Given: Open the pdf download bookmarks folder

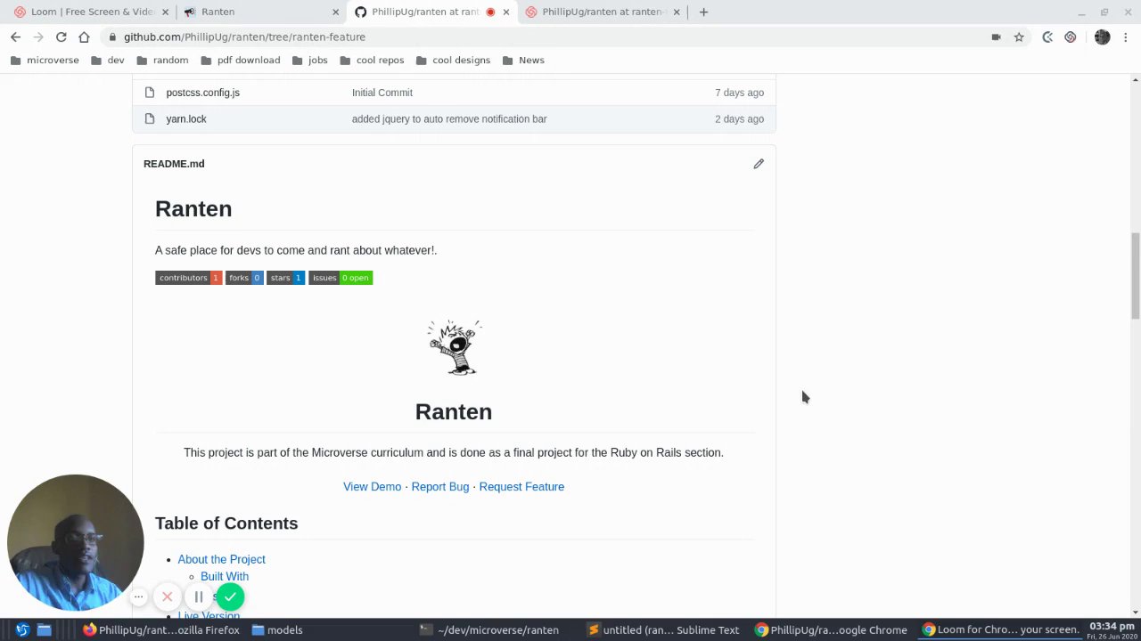Looking at the screenshot, I should coord(240,60).
